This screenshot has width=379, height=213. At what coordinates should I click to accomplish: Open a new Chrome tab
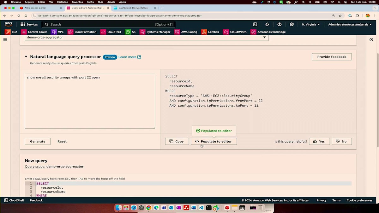click(162, 8)
